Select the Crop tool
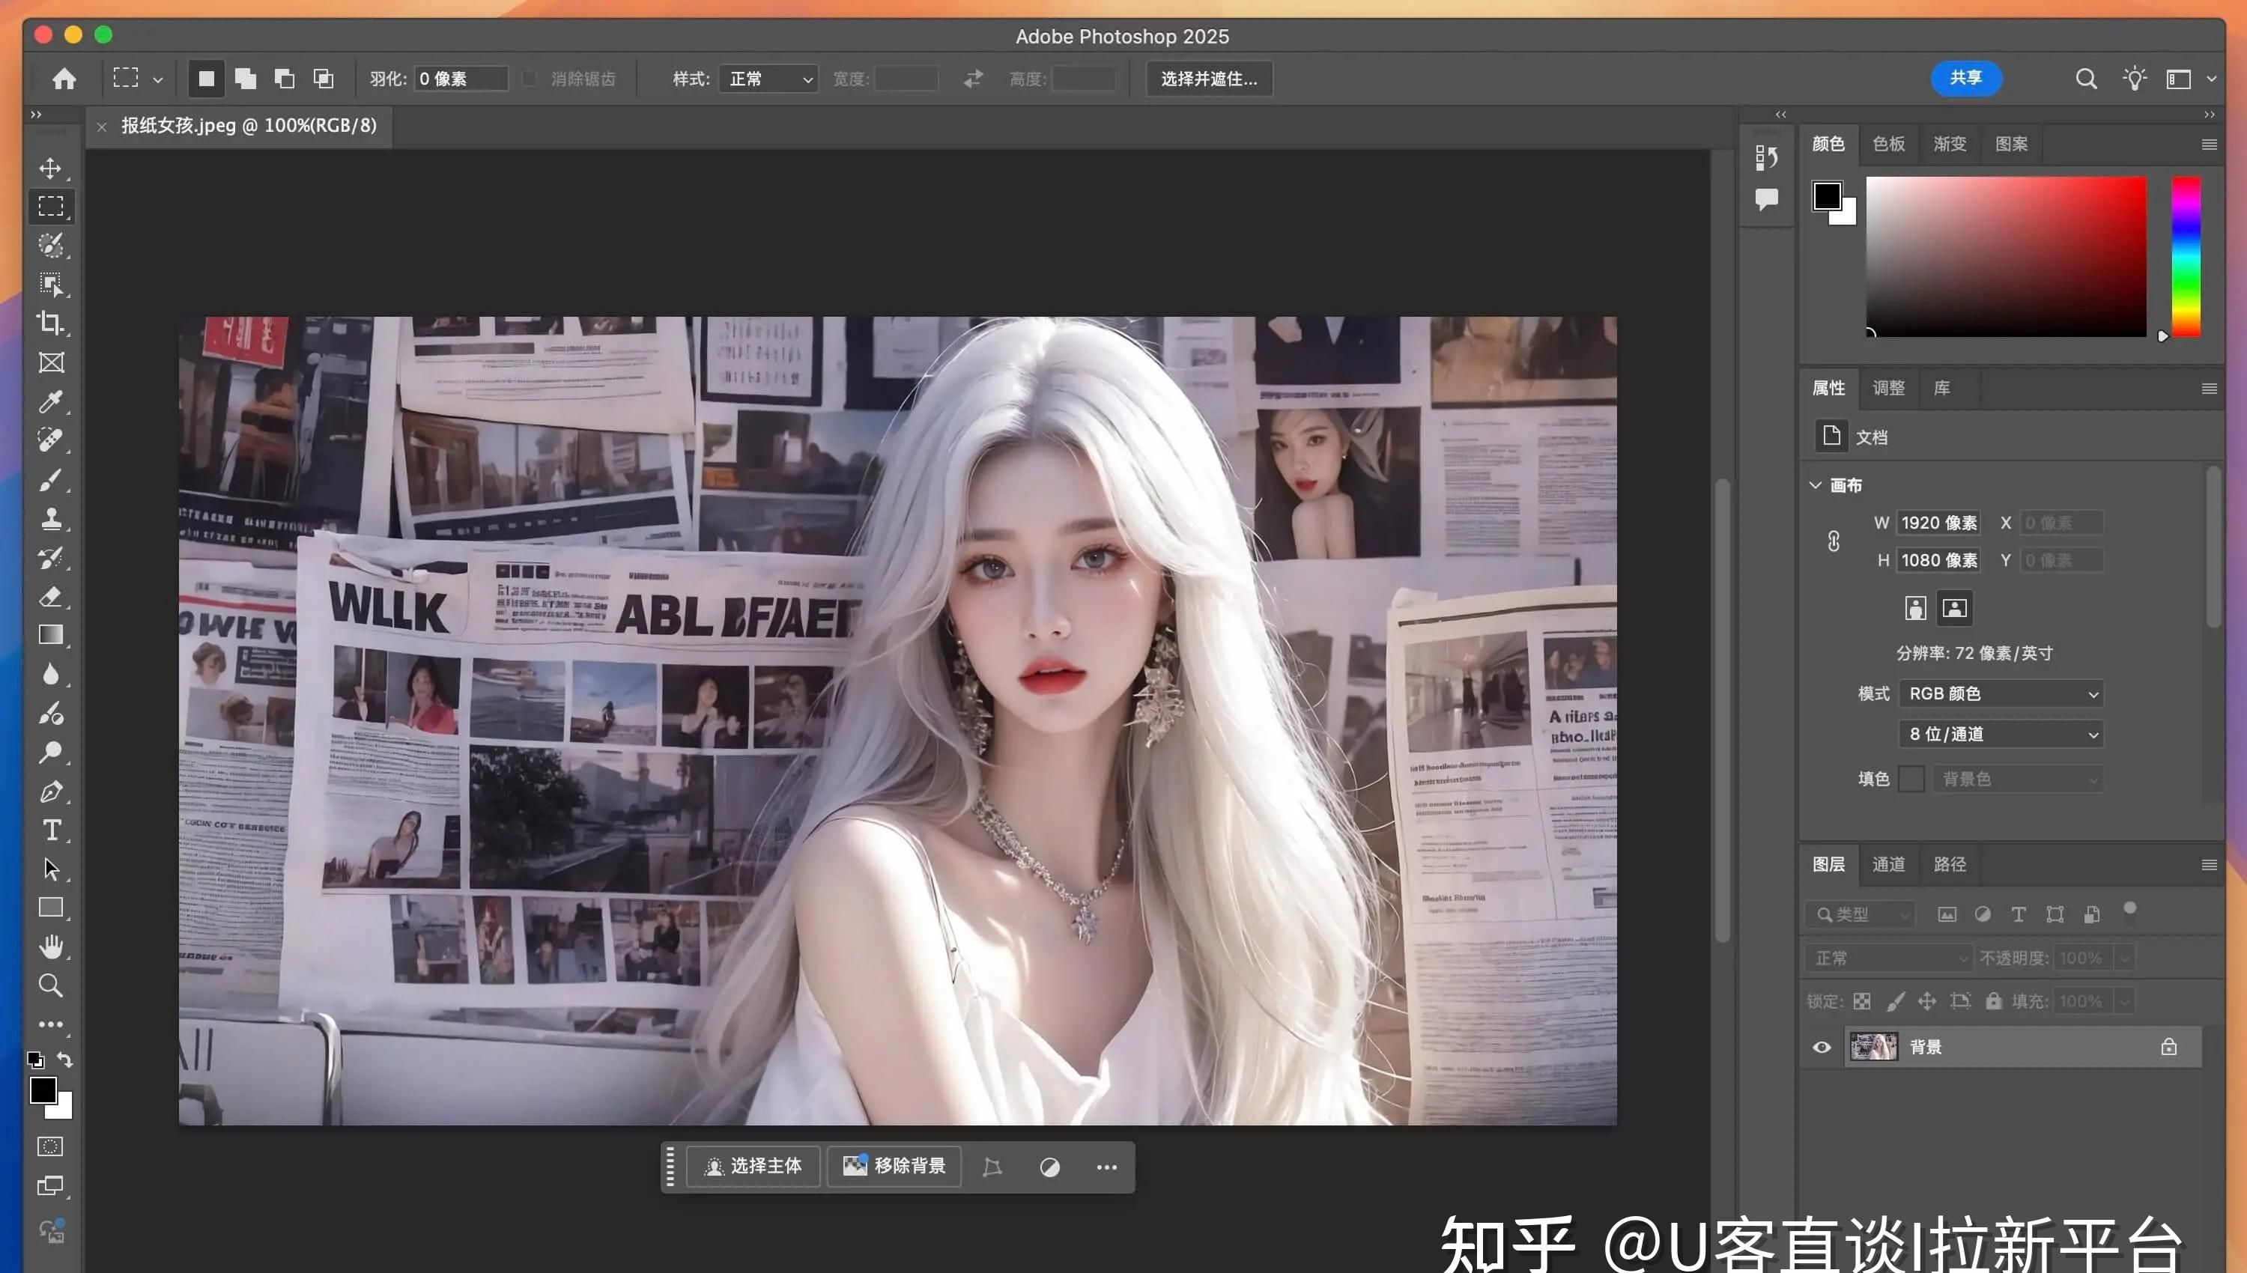This screenshot has height=1273, width=2247. point(50,323)
